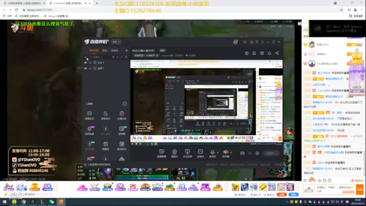Toggle lock on 全屏 1 source
366x206 pixels.
90,68
